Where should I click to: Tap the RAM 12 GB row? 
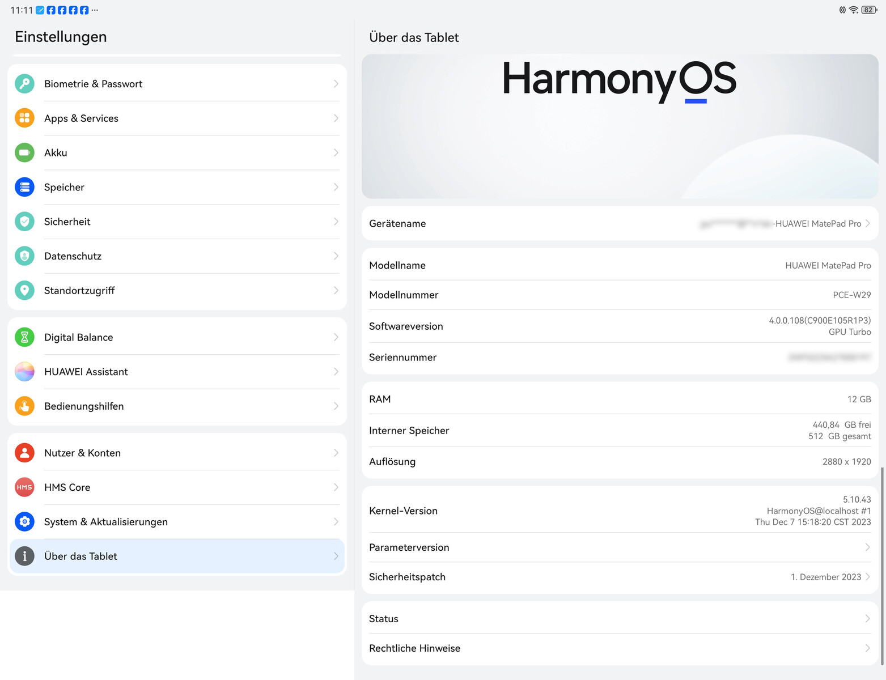pyautogui.click(x=620, y=399)
